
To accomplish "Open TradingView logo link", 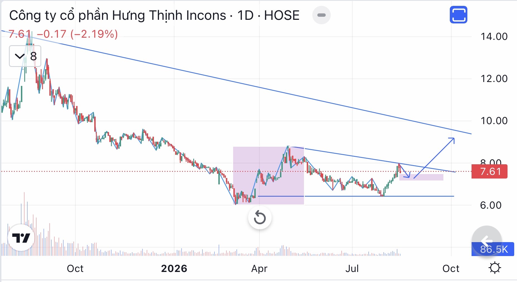I will pyautogui.click(x=21, y=238).
